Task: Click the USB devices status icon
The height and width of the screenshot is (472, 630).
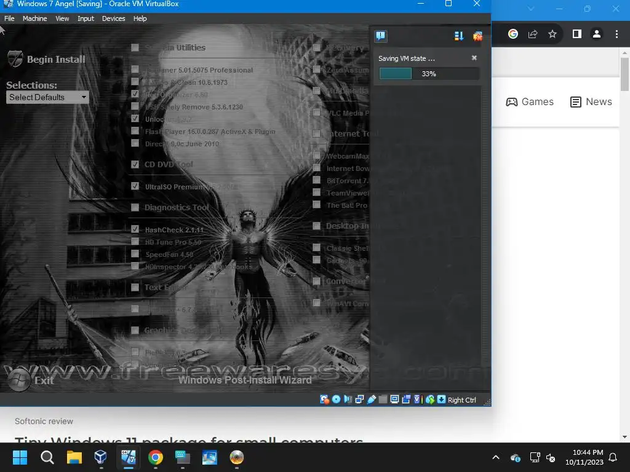Action: [x=371, y=399]
